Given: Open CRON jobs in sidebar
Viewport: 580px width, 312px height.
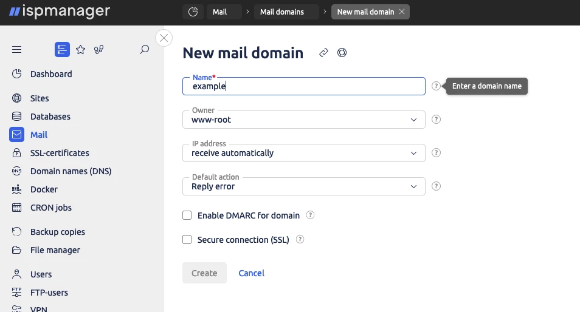Looking at the screenshot, I should pos(51,208).
